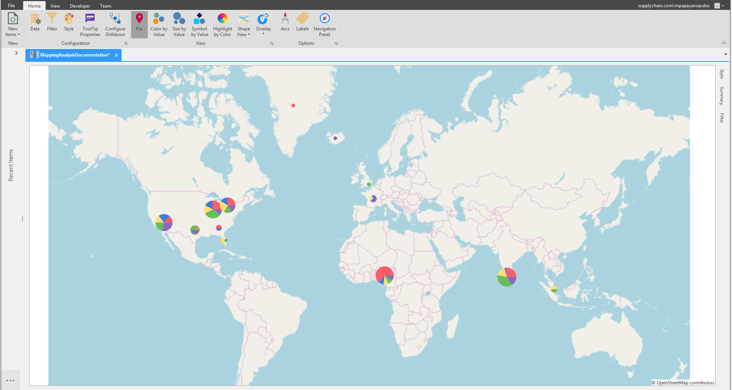732x390 pixels.
Task: Open the document tab list dropdown
Action: (x=726, y=54)
